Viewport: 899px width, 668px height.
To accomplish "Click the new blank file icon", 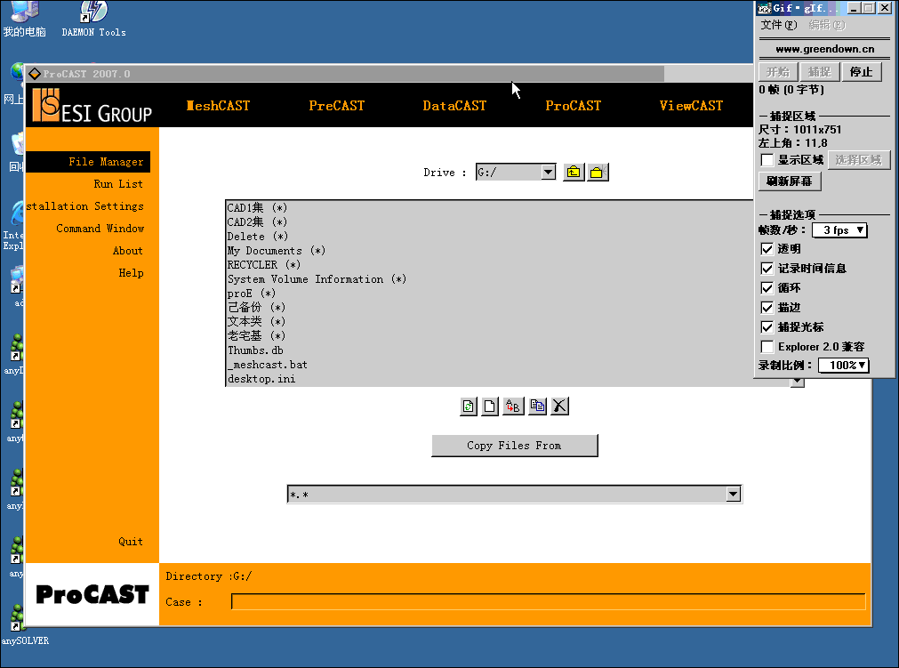I will pos(490,406).
